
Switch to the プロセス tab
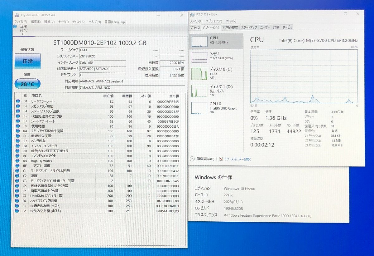pyautogui.click(x=195, y=27)
